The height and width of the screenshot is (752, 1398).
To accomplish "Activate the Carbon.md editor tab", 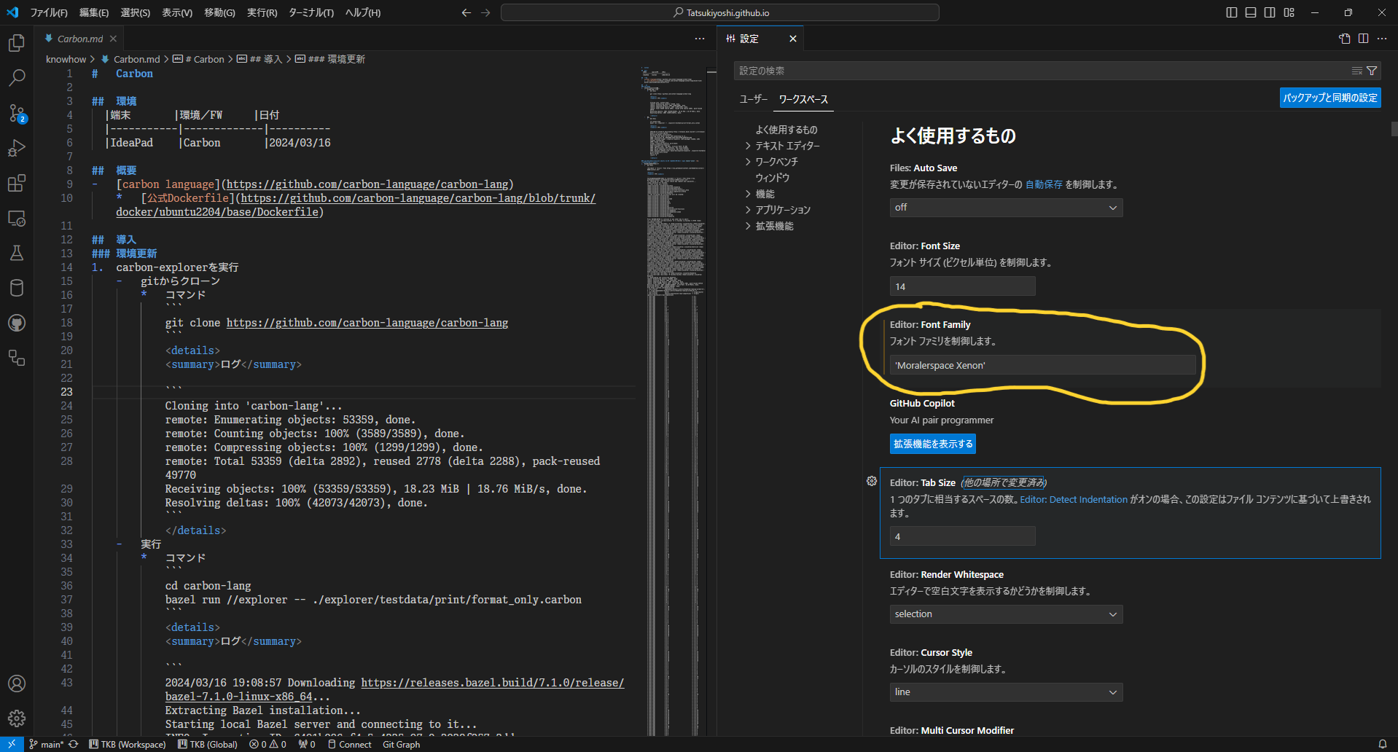I will pos(79,39).
